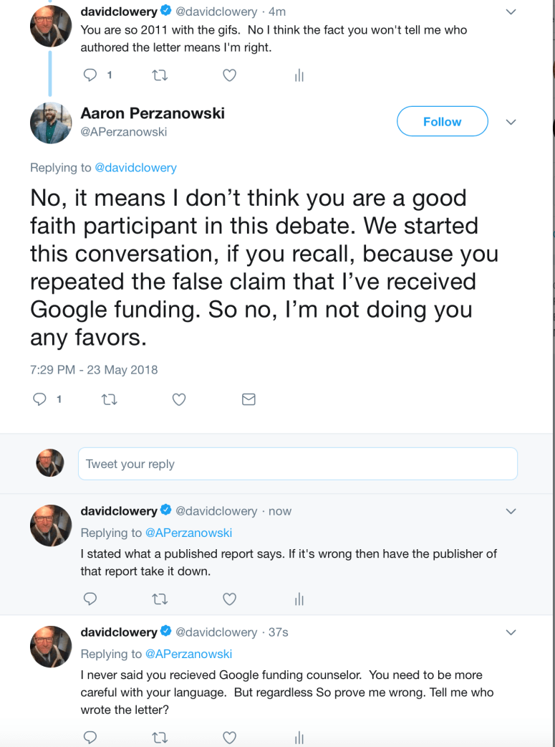View analytics on the top davidclowery tweet
Image resolution: width=555 pixels, height=747 pixels.
click(299, 75)
